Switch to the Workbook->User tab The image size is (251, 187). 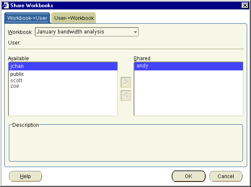click(x=28, y=18)
